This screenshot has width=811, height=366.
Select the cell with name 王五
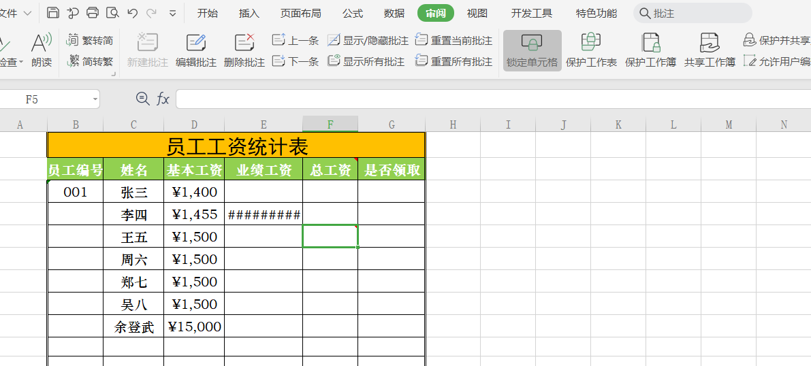133,237
